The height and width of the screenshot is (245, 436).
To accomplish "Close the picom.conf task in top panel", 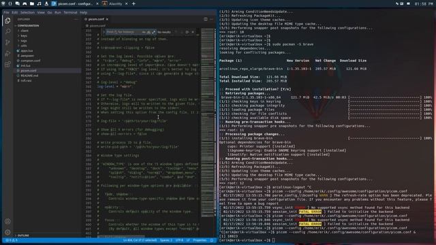I will [x=97, y=3].
